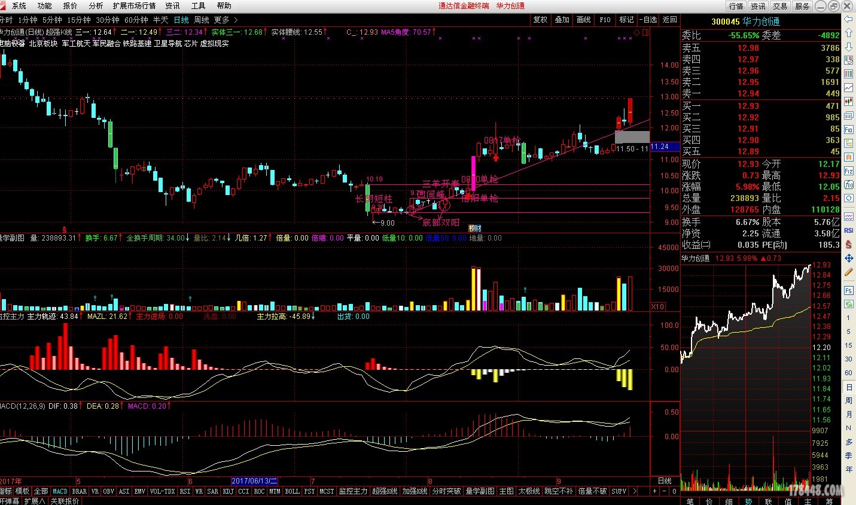
Task: Select the 笔 tab under intraday mini chart
Action: click(690, 501)
